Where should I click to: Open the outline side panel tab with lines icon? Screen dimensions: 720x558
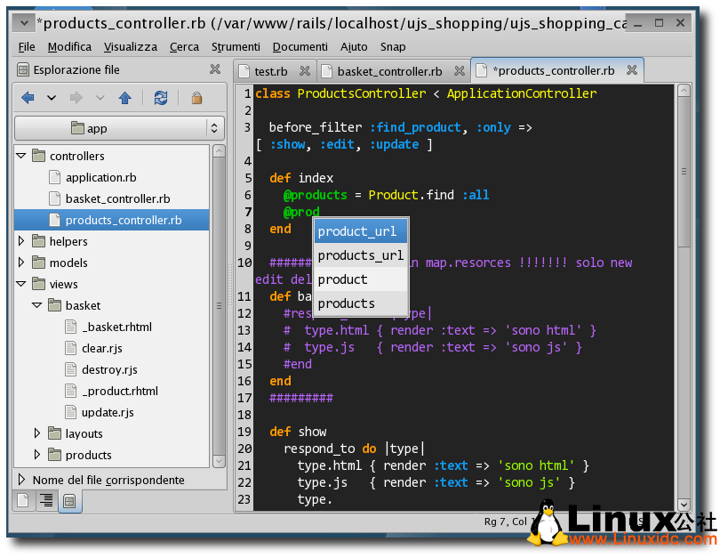pyautogui.click(x=46, y=501)
